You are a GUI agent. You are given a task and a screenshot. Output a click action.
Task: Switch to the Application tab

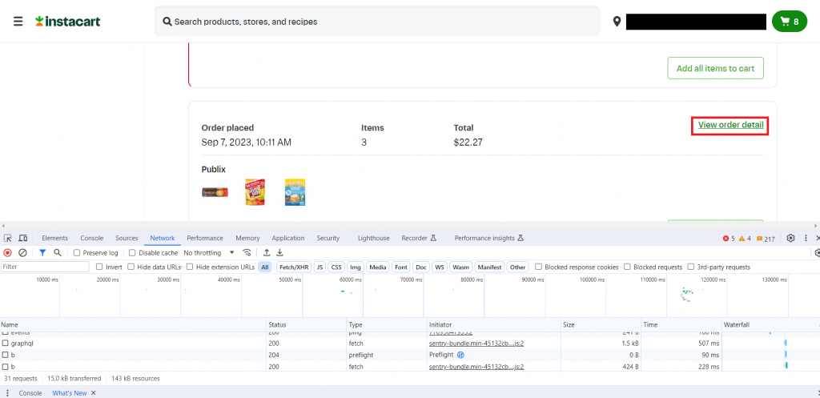pyautogui.click(x=288, y=238)
